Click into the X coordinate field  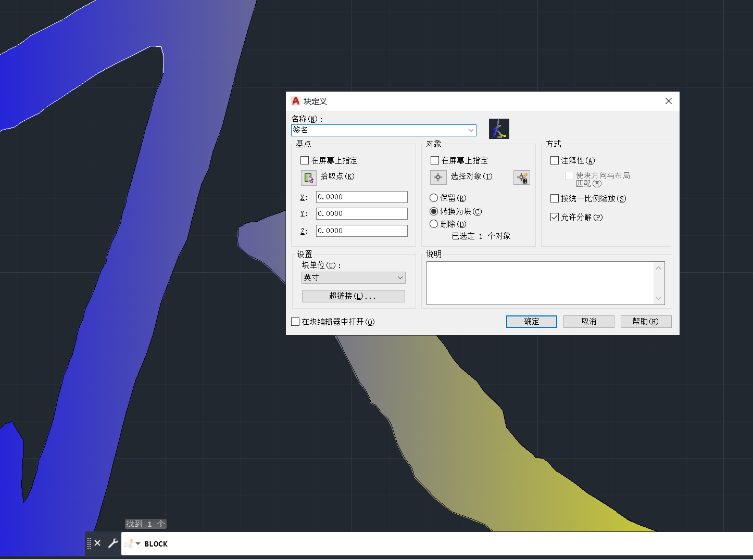(361, 197)
